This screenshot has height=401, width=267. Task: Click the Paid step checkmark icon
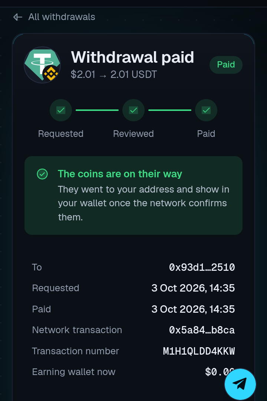[x=206, y=110]
